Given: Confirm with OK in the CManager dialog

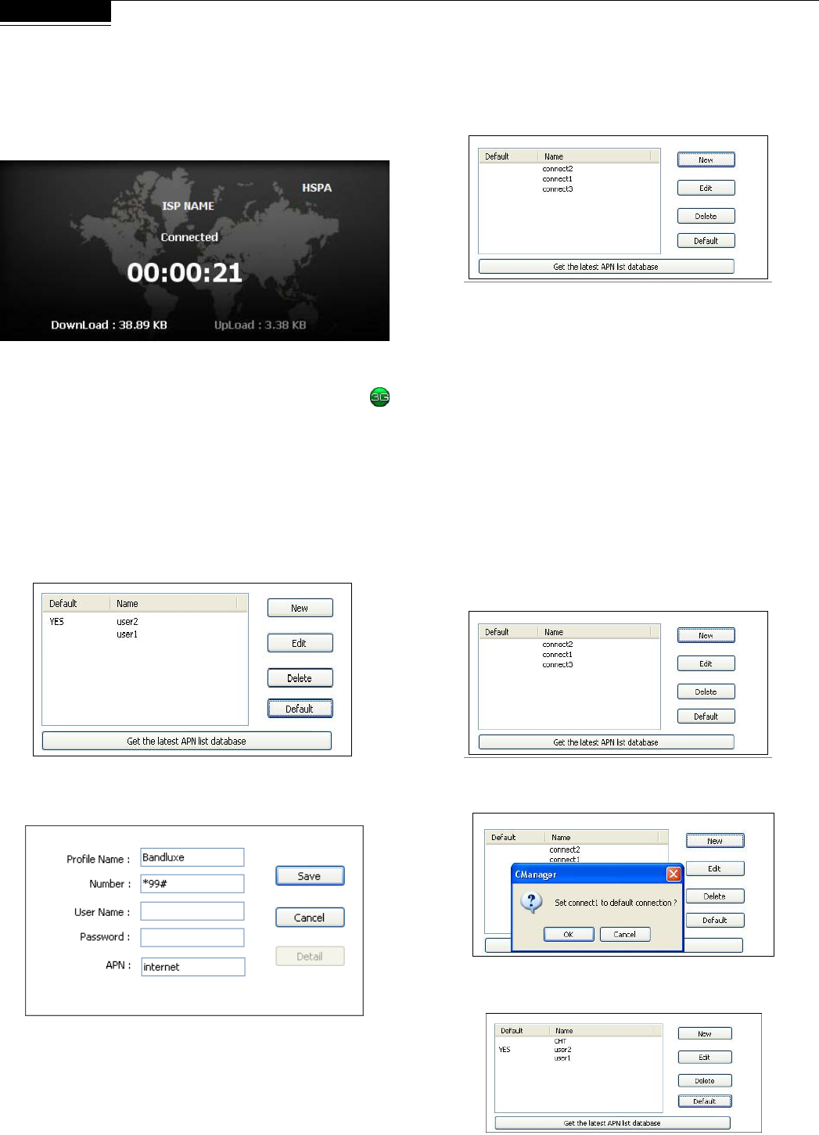Looking at the screenshot, I should (569, 934).
